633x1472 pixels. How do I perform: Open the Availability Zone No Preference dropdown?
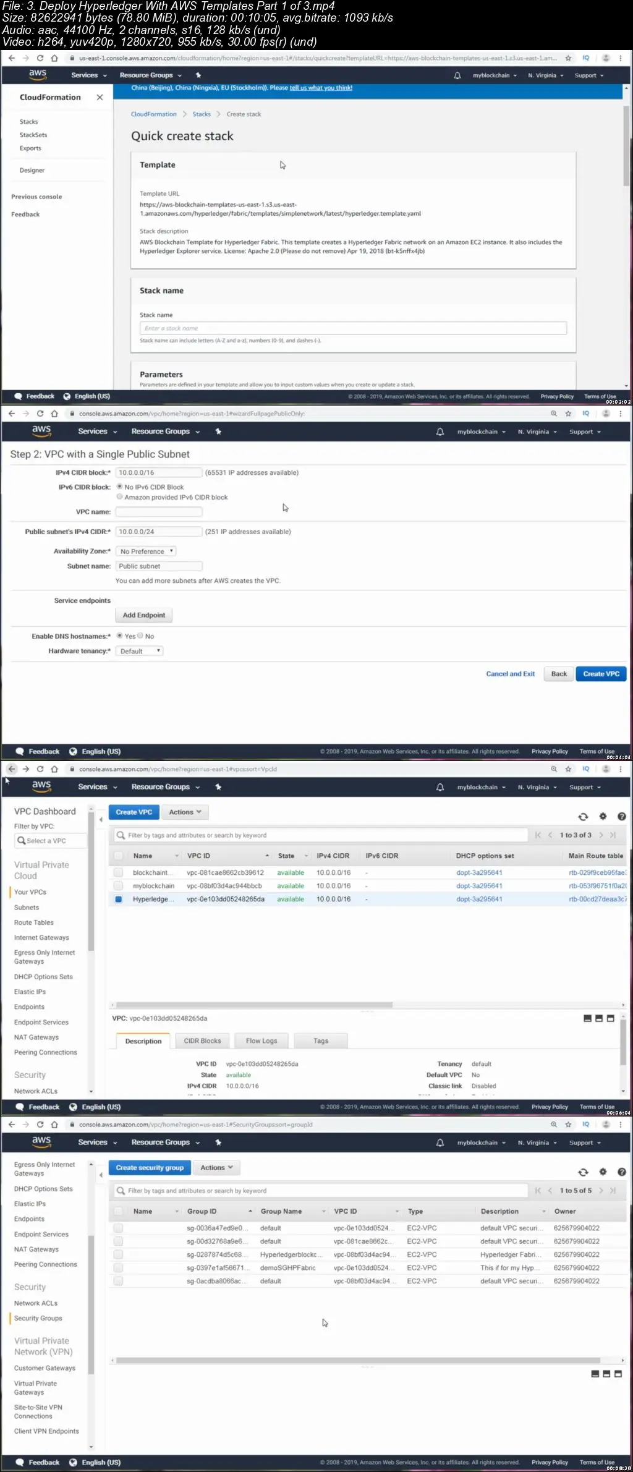(146, 551)
